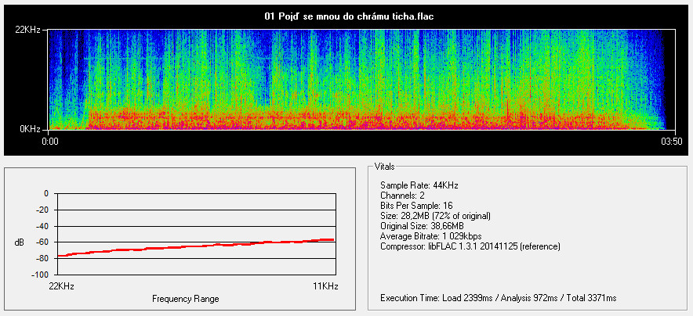Click the Vitals group heading
Screen dimensions: 693x316
click(x=385, y=167)
